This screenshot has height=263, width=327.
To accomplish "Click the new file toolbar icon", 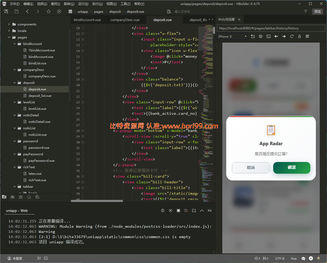I will (6, 11).
